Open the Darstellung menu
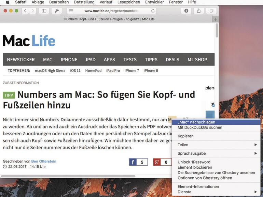The height and width of the screenshot is (197, 263). (84, 2)
